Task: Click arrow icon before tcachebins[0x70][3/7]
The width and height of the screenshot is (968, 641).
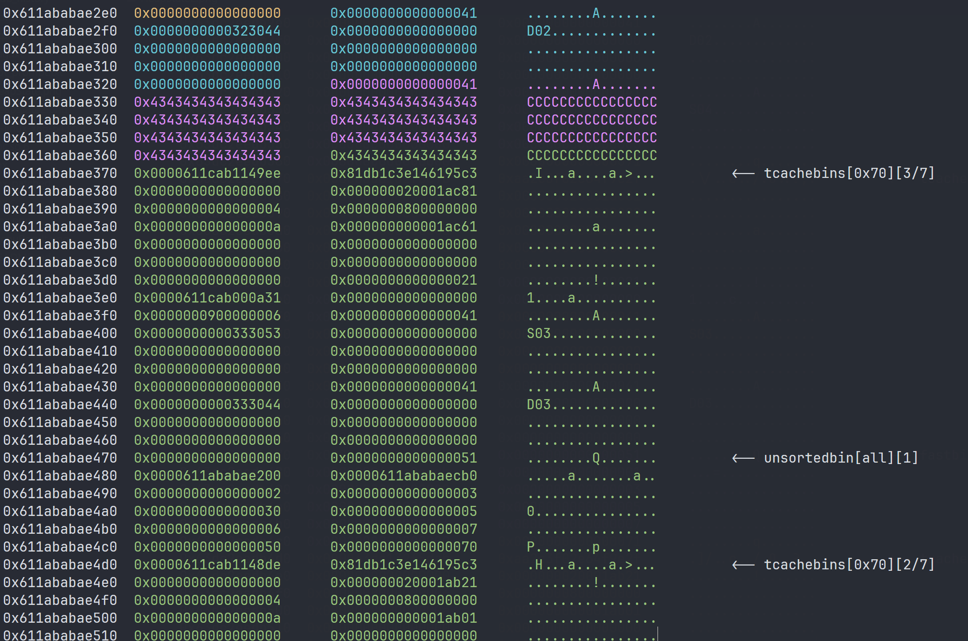Action: coord(743,174)
